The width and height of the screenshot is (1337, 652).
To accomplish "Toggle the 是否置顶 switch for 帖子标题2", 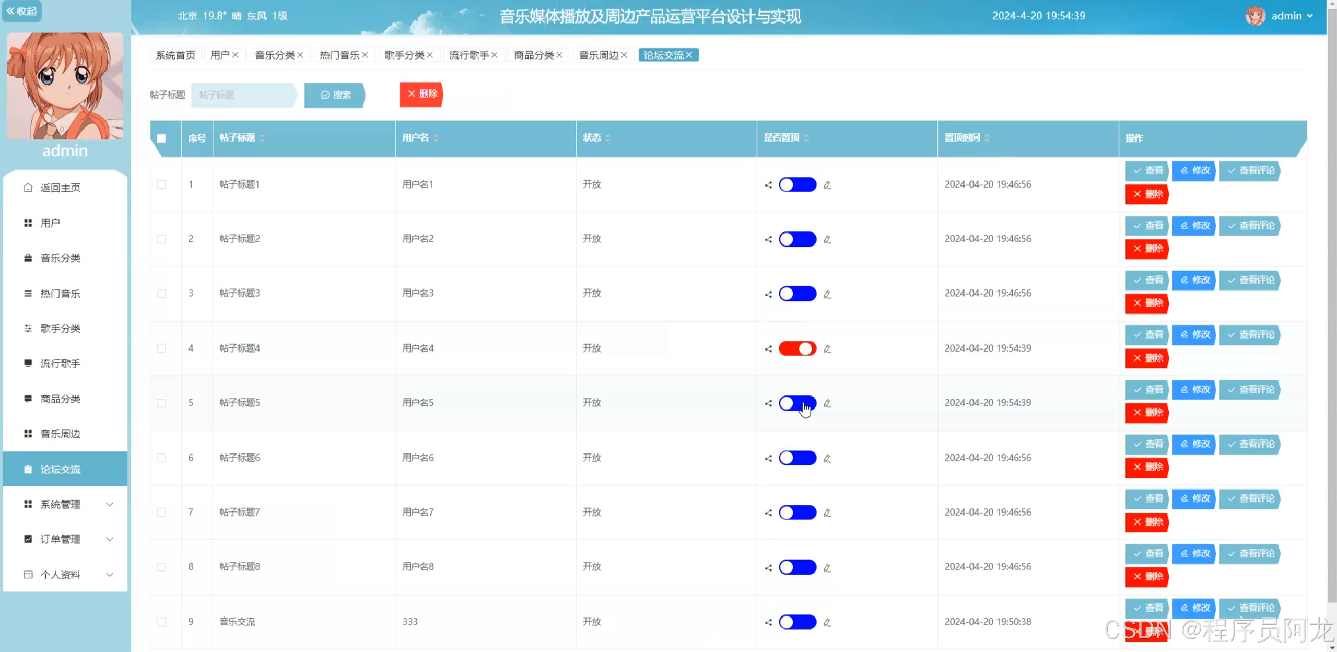I will coord(797,239).
